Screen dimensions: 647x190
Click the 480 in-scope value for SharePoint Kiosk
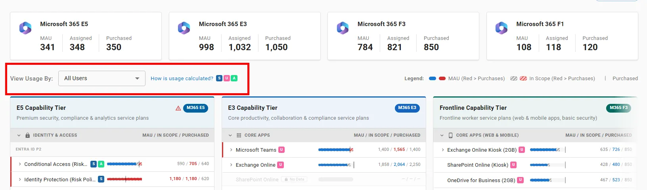click(616, 164)
